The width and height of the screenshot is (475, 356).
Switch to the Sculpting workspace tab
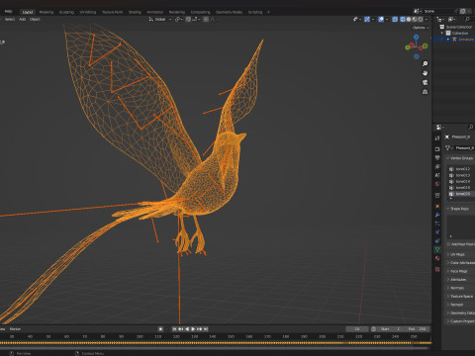[x=66, y=12]
